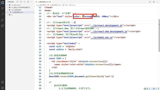160x90 pixels.
Task: Click the New Folder icon in explorer header
Action: (x=21, y=2)
